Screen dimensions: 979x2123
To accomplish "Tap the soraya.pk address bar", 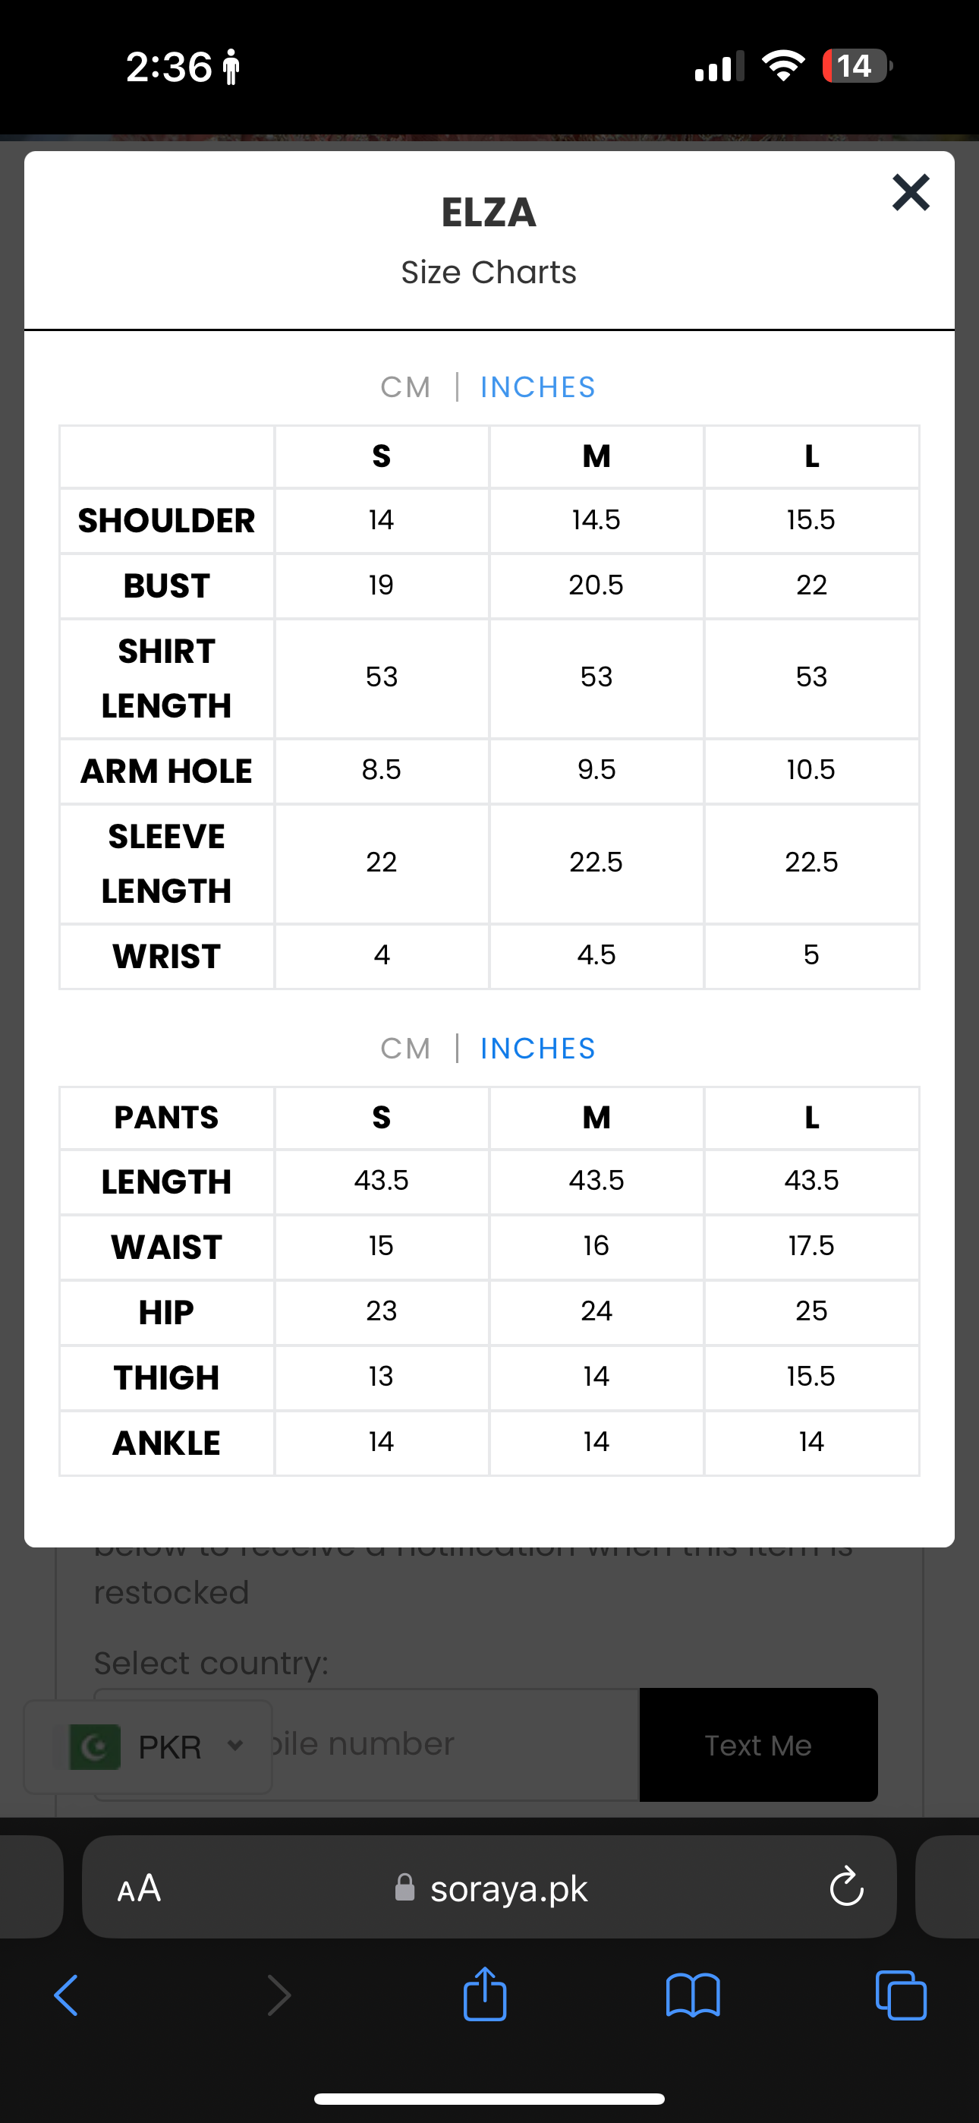I will (x=508, y=1888).
